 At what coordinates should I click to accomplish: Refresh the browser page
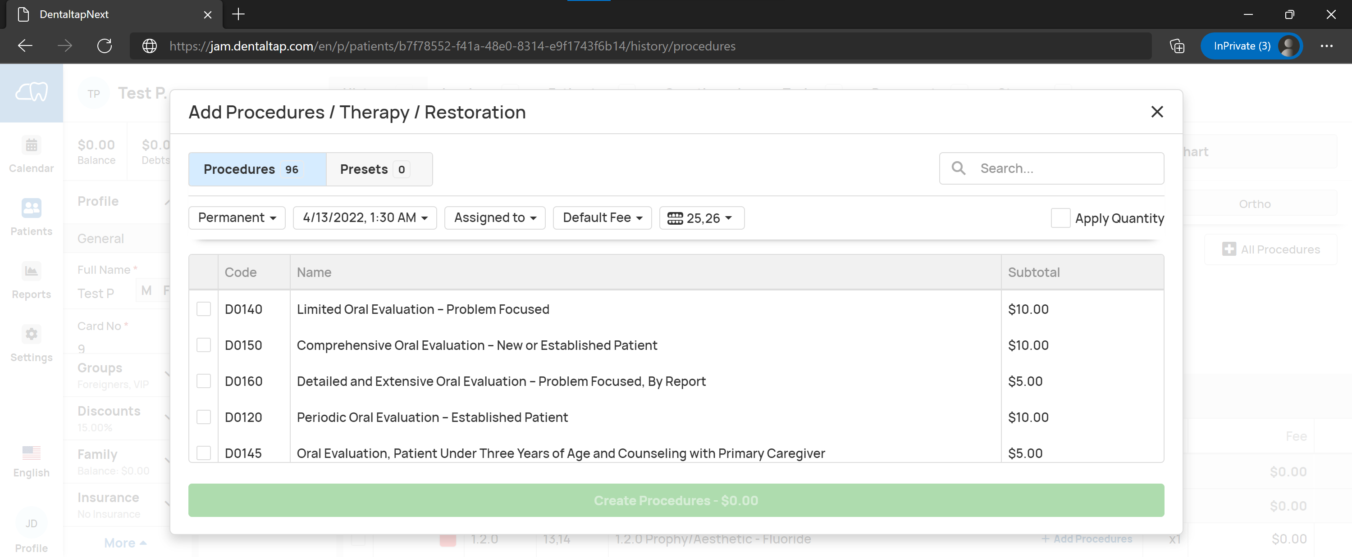pos(105,46)
